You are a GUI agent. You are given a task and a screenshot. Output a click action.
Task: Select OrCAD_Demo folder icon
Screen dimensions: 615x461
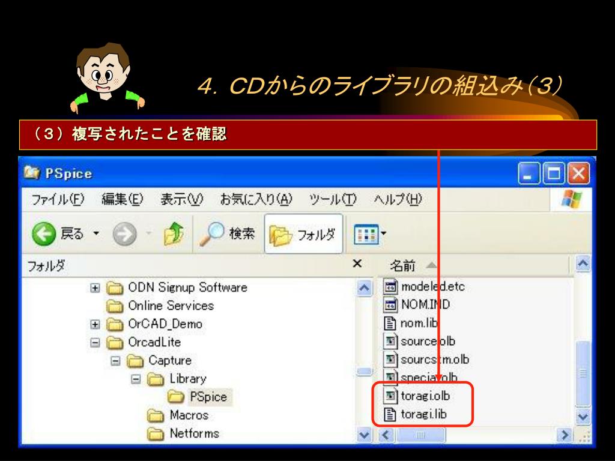[115, 325]
